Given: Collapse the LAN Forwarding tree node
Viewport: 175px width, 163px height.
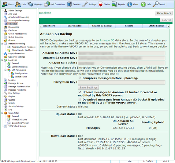Looking at the screenshot, I should click(x=5, y=70).
